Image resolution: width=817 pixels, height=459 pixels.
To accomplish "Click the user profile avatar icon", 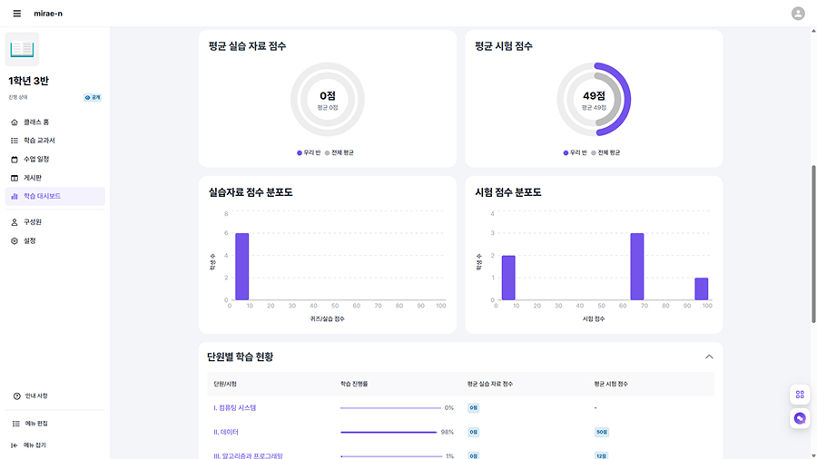I will [x=798, y=14].
